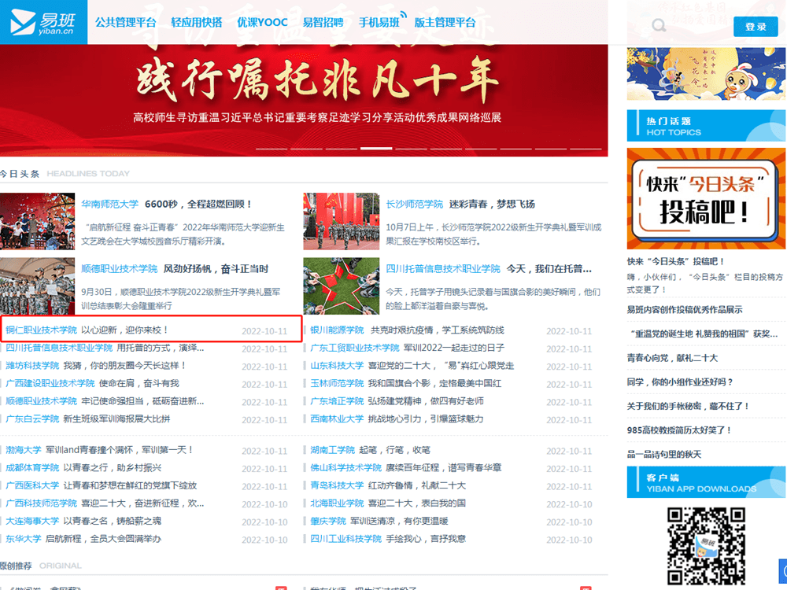Click the 西南林业大学 school link
Viewport: 787px width, 590px height.
pyautogui.click(x=337, y=419)
